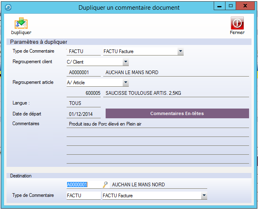Open the Regroupement article dropdown
258x209 pixels.
pos(126,83)
